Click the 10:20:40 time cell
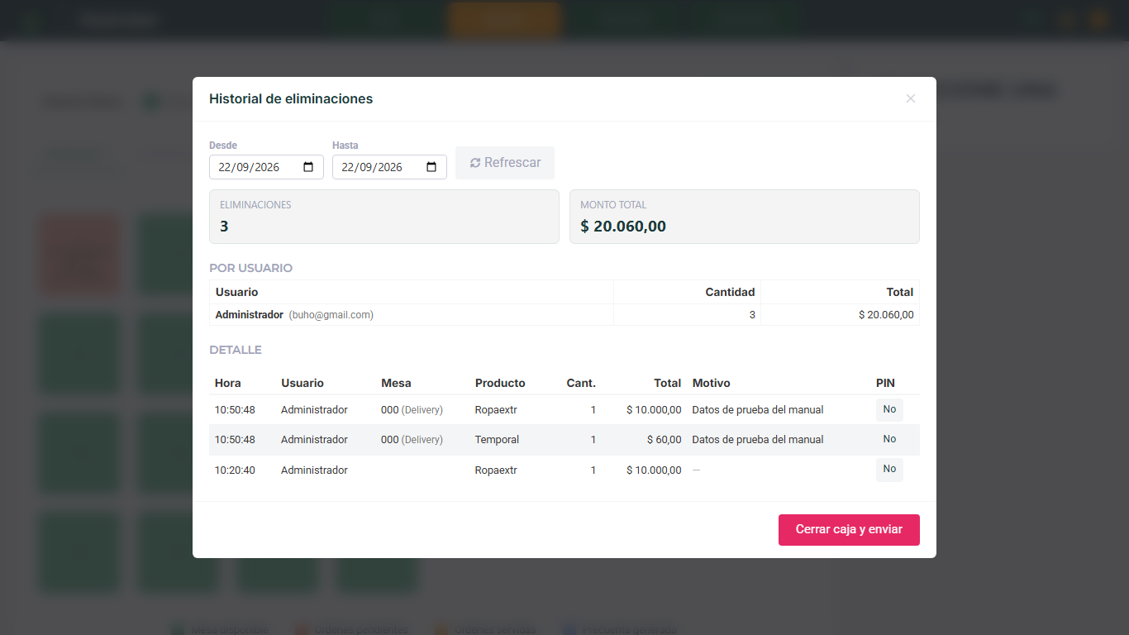The image size is (1129, 635). pos(235,470)
